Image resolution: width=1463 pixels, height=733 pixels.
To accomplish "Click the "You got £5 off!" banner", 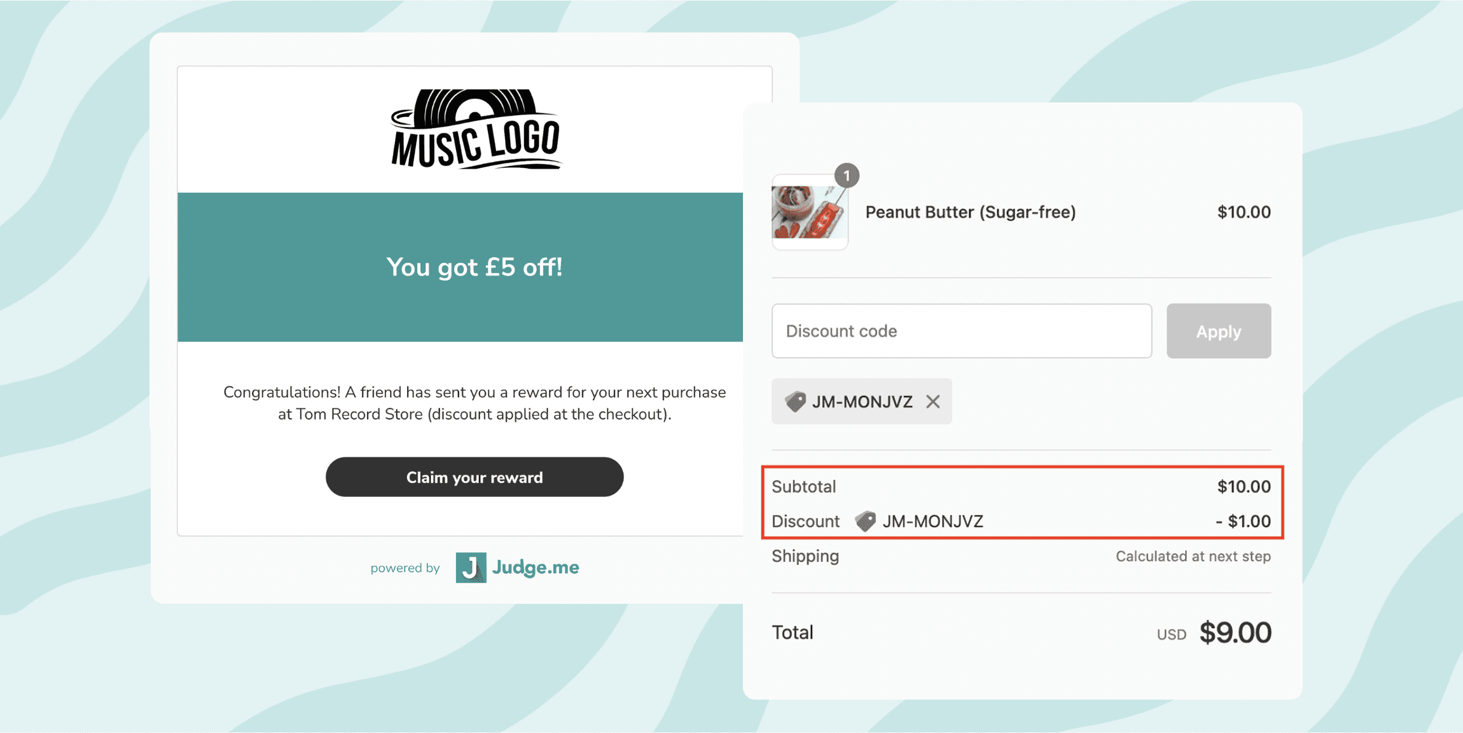I will click(x=460, y=267).
